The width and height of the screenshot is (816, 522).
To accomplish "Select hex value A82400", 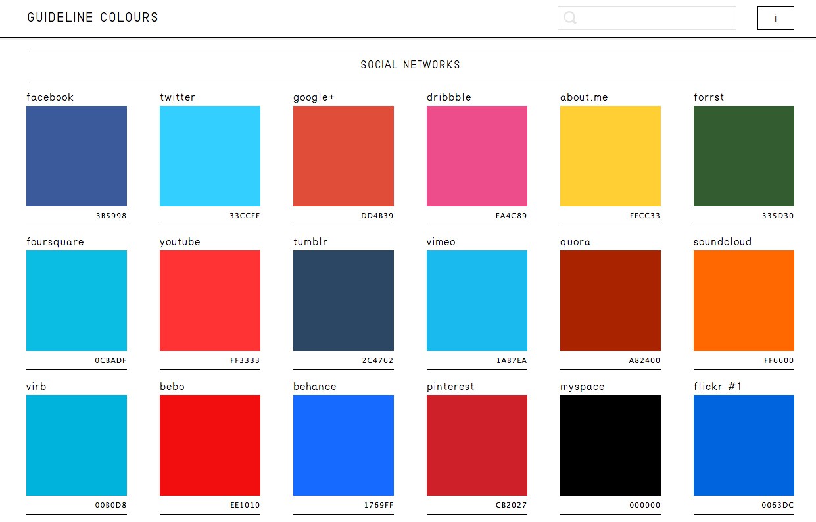I will click(x=644, y=360).
